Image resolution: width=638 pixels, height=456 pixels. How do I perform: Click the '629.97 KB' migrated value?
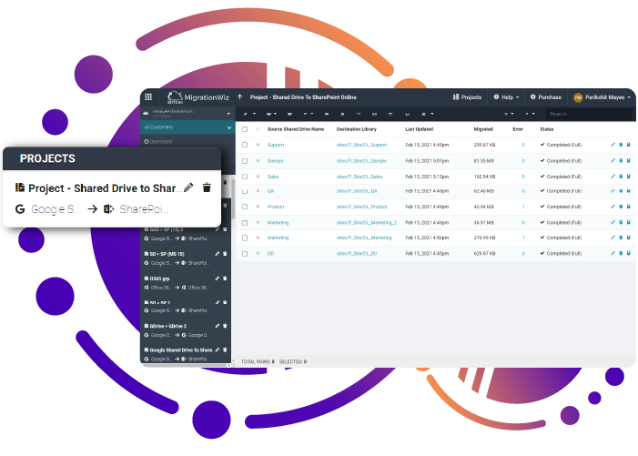[484, 253]
